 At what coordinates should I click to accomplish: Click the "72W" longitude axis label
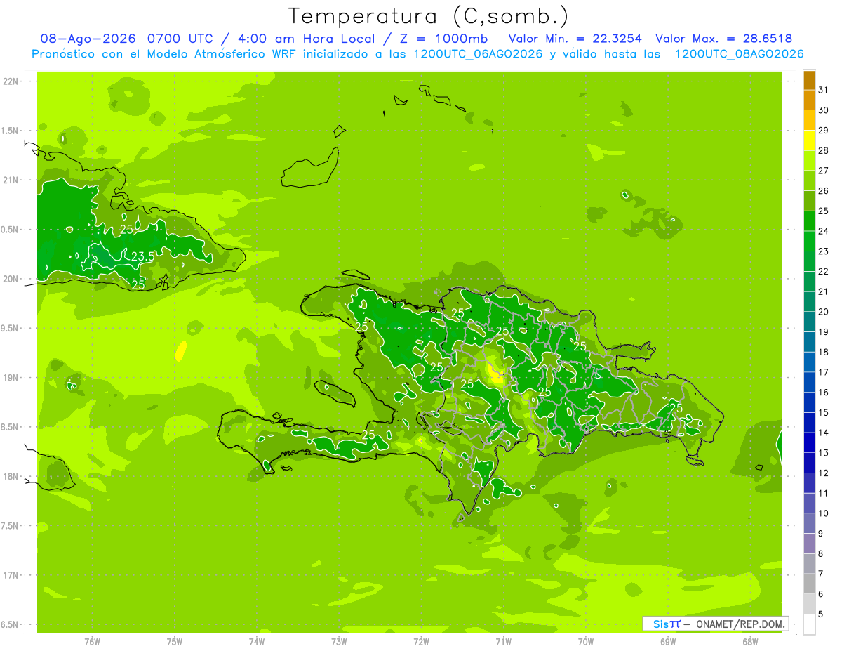pyautogui.click(x=422, y=642)
